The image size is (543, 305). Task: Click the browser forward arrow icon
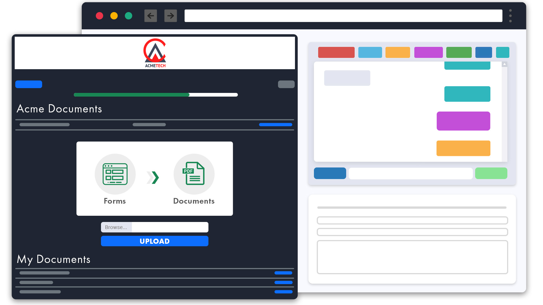click(171, 16)
